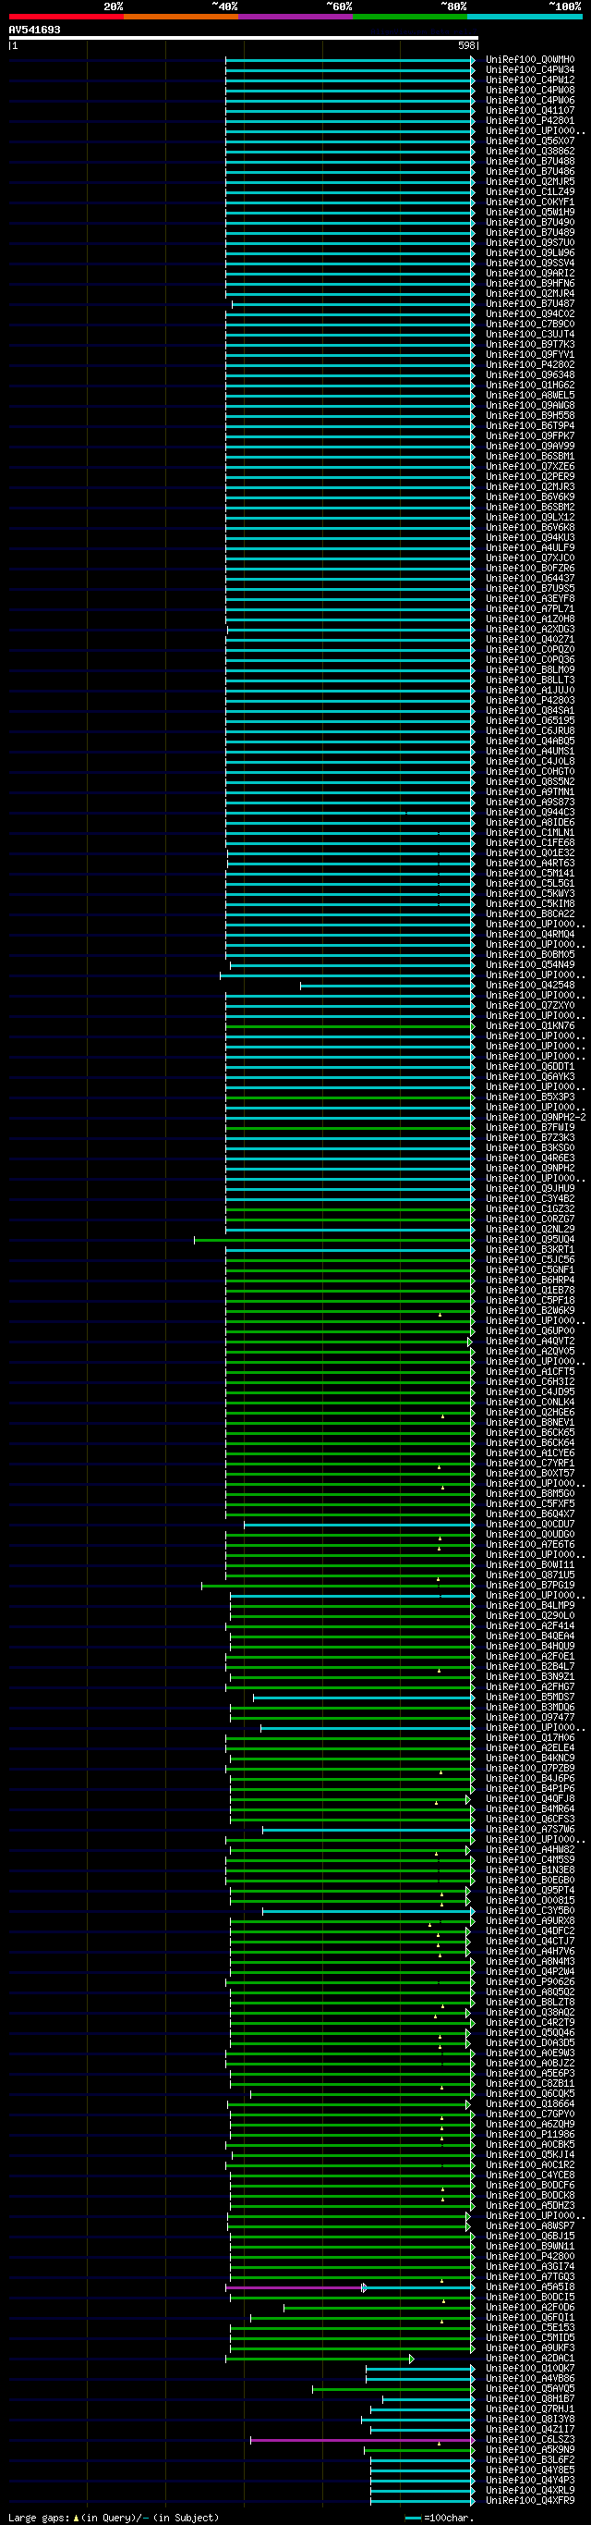591x2525 pixels.
Task: Select the UniRef100_Q2MJR5 label
Action: click(530, 181)
